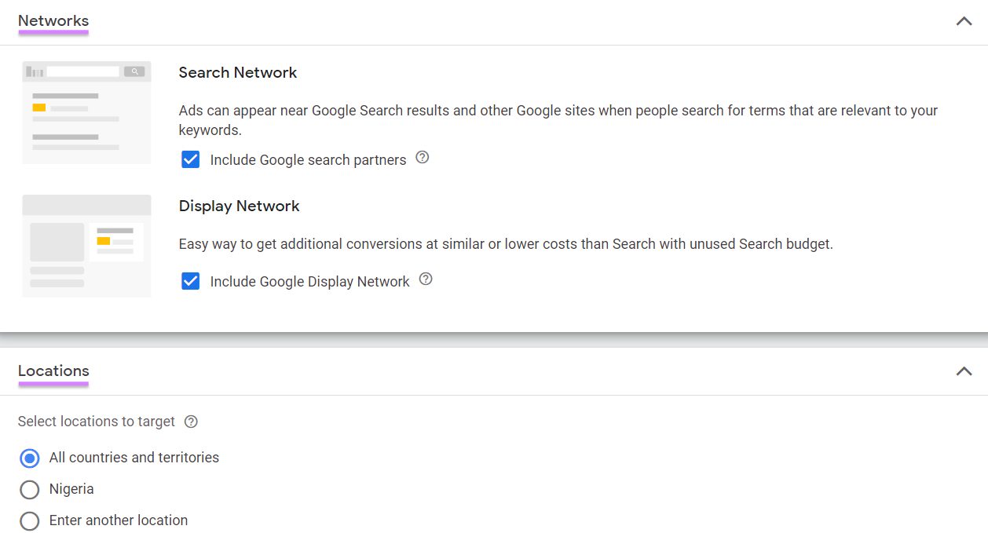Open the locations targeting help icon
988x533 pixels.
click(191, 422)
